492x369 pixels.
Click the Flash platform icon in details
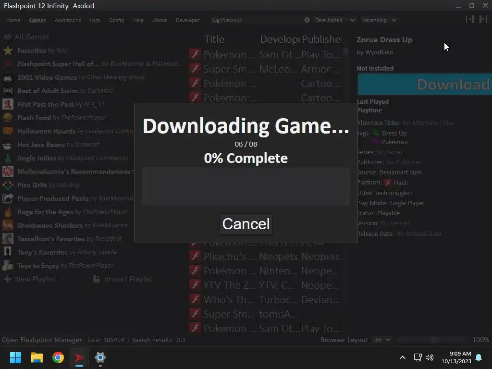tap(388, 183)
